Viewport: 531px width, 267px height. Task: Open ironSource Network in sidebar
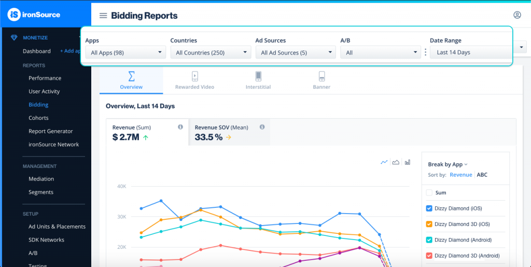tap(54, 144)
